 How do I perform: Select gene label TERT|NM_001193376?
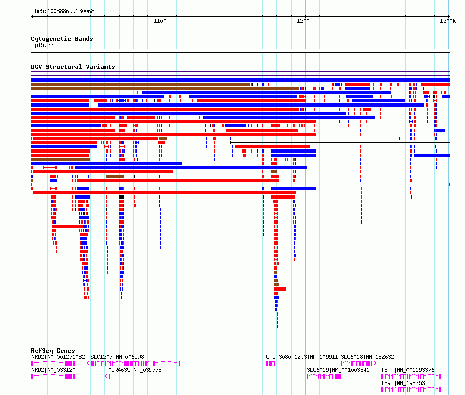click(408, 370)
